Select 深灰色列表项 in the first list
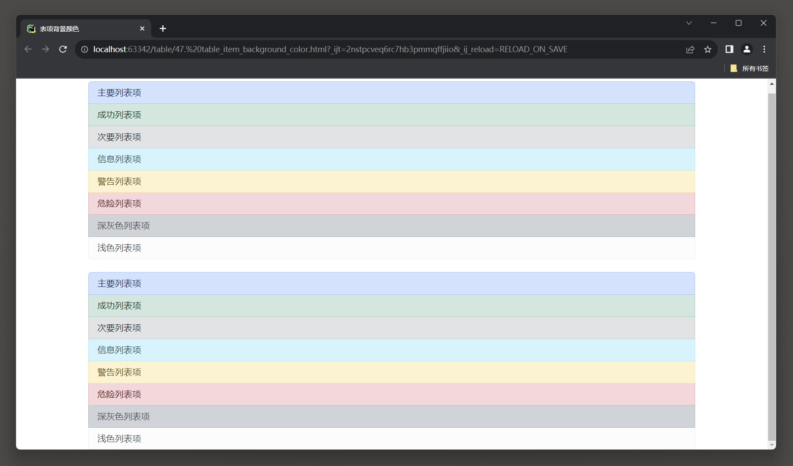 tap(391, 226)
